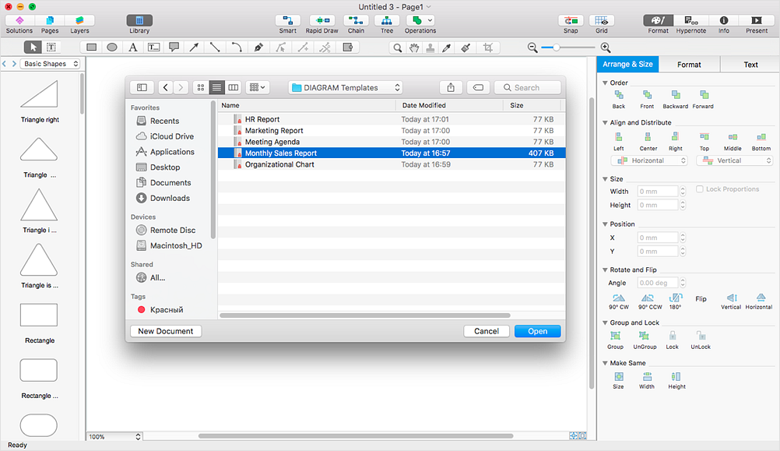Switch to the Format tab
This screenshot has width=780, height=451.
tap(689, 65)
